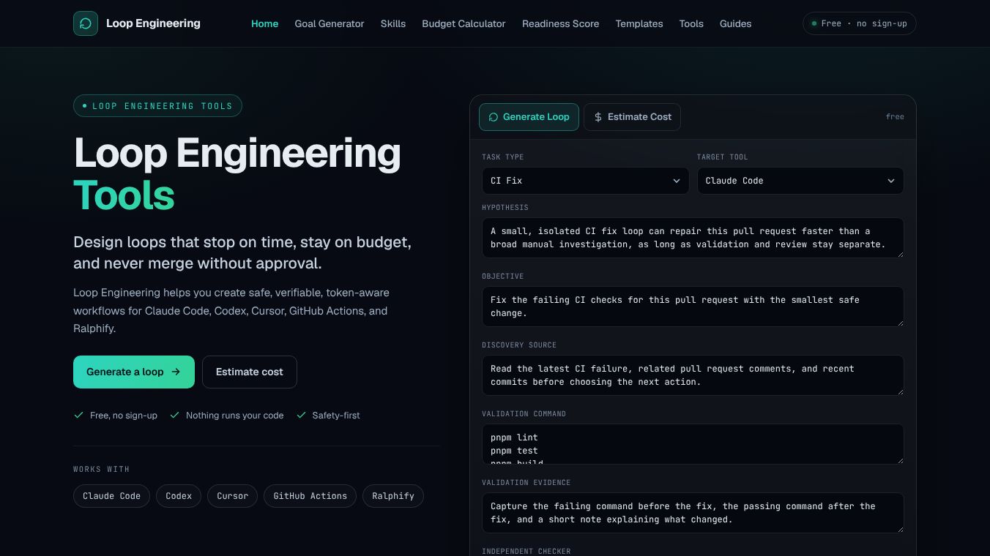Click the 'Independent Checker' field label
Image resolution: width=990 pixels, height=556 pixels.
(x=526, y=552)
